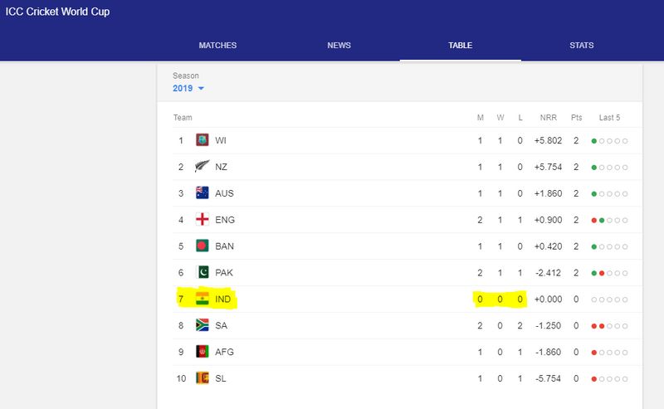The width and height of the screenshot is (664, 409).
Task: Click the ENG team name
Action: click(224, 219)
